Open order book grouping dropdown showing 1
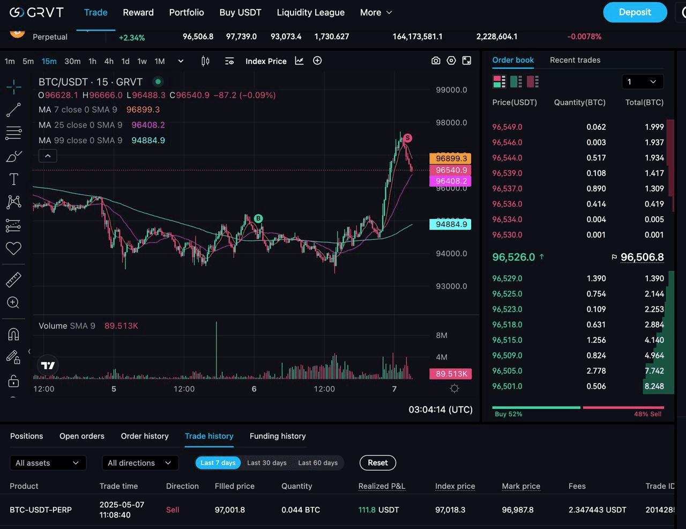The height and width of the screenshot is (529, 686). coord(643,82)
